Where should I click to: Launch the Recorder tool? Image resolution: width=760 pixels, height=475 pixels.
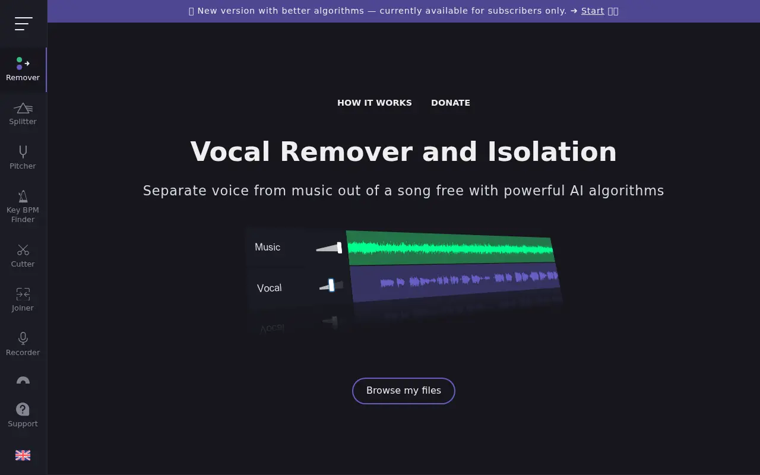[x=23, y=343]
